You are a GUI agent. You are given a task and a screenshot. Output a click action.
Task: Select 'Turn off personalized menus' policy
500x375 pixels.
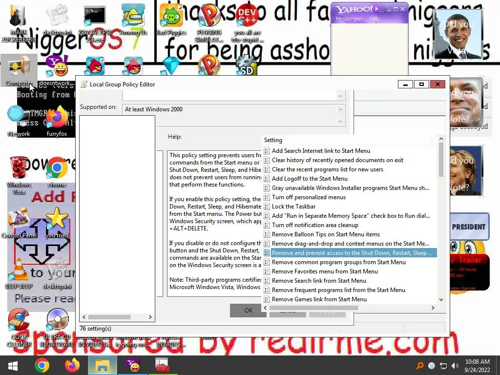point(309,197)
